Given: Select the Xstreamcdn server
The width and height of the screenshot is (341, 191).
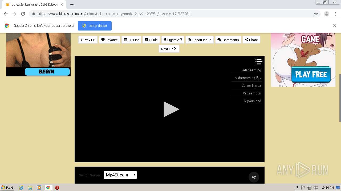Looking at the screenshot, I should point(252,93).
